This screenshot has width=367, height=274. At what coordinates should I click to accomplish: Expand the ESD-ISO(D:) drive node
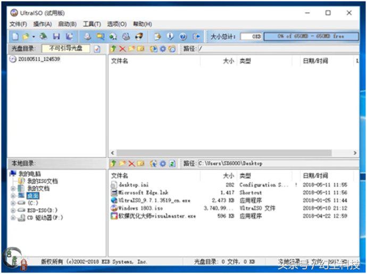click(x=13, y=210)
